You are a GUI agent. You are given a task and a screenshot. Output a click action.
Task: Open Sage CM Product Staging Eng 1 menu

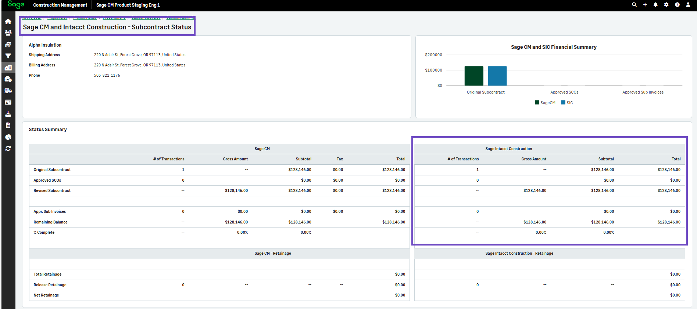[128, 5]
